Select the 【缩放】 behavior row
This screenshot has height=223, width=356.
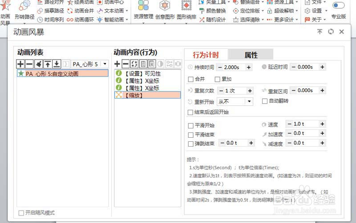pyautogui.click(x=148, y=95)
